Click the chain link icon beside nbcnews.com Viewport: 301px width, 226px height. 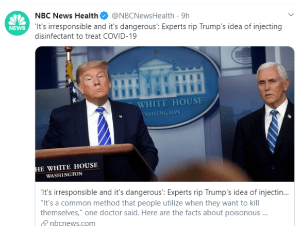44,223
